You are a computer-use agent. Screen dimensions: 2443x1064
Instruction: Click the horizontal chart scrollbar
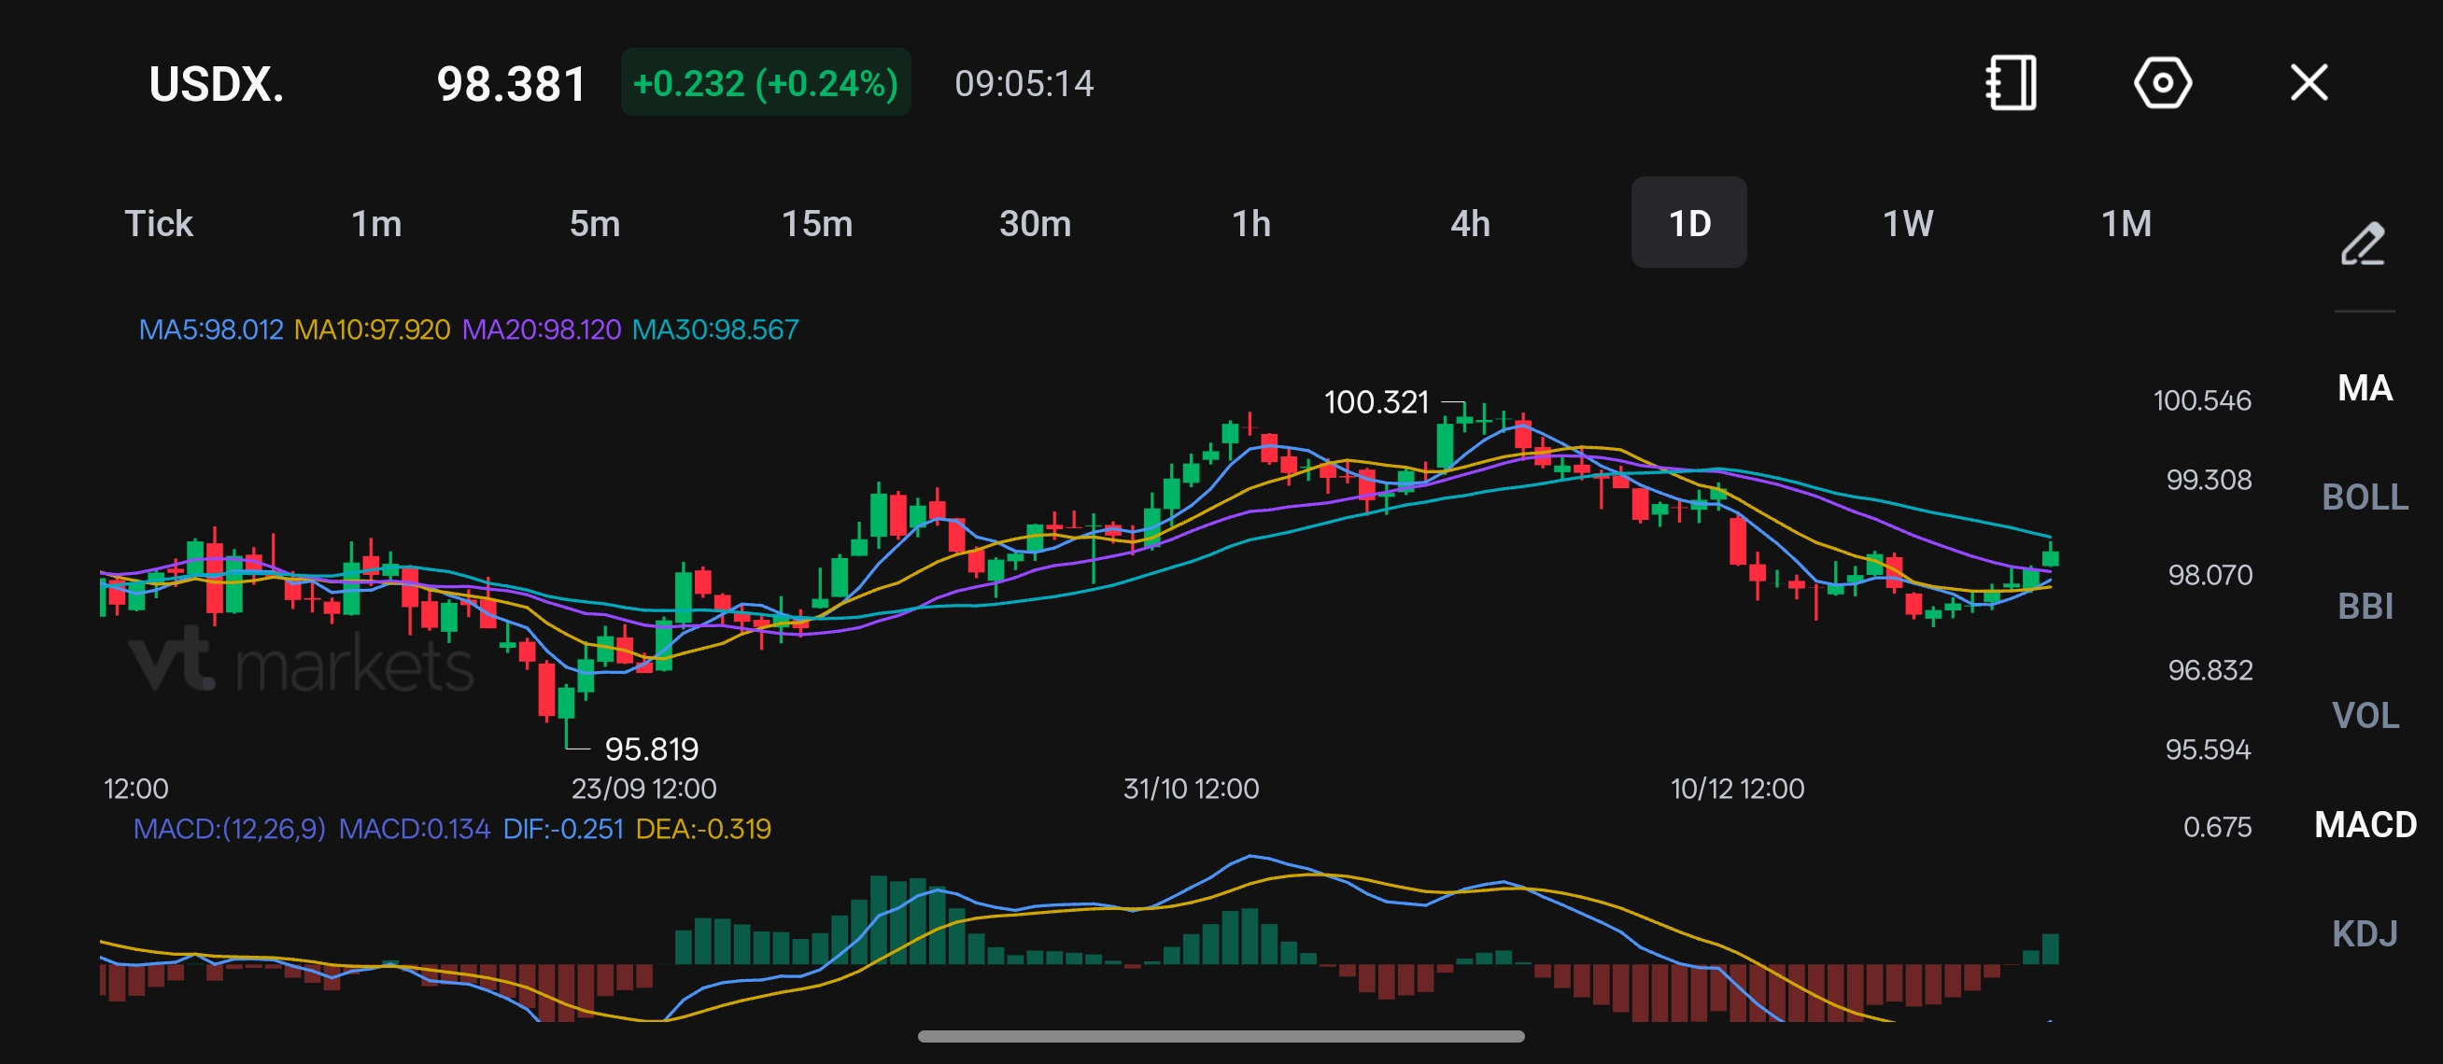pos(1221,1036)
